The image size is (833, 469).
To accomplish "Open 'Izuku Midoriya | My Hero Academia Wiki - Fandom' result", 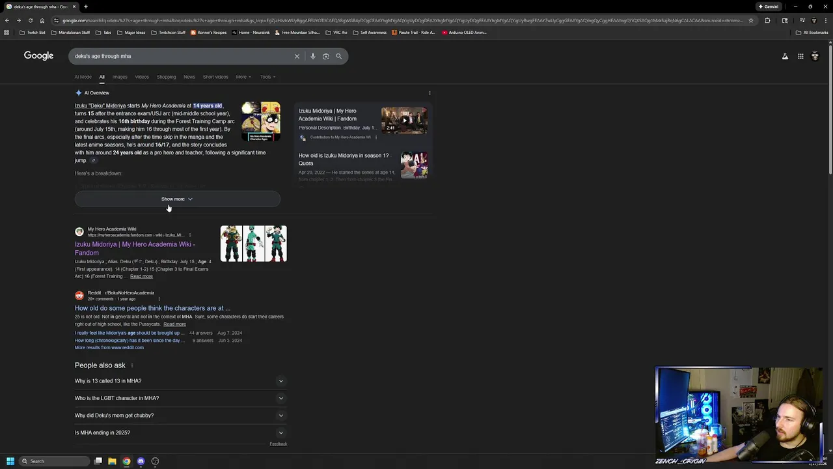I will 135,248.
